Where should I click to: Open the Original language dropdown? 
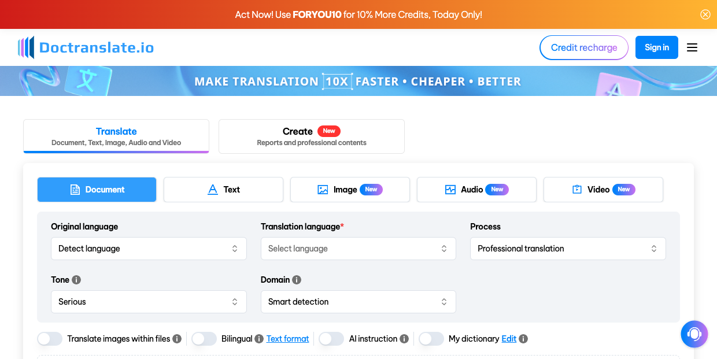tap(149, 248)
